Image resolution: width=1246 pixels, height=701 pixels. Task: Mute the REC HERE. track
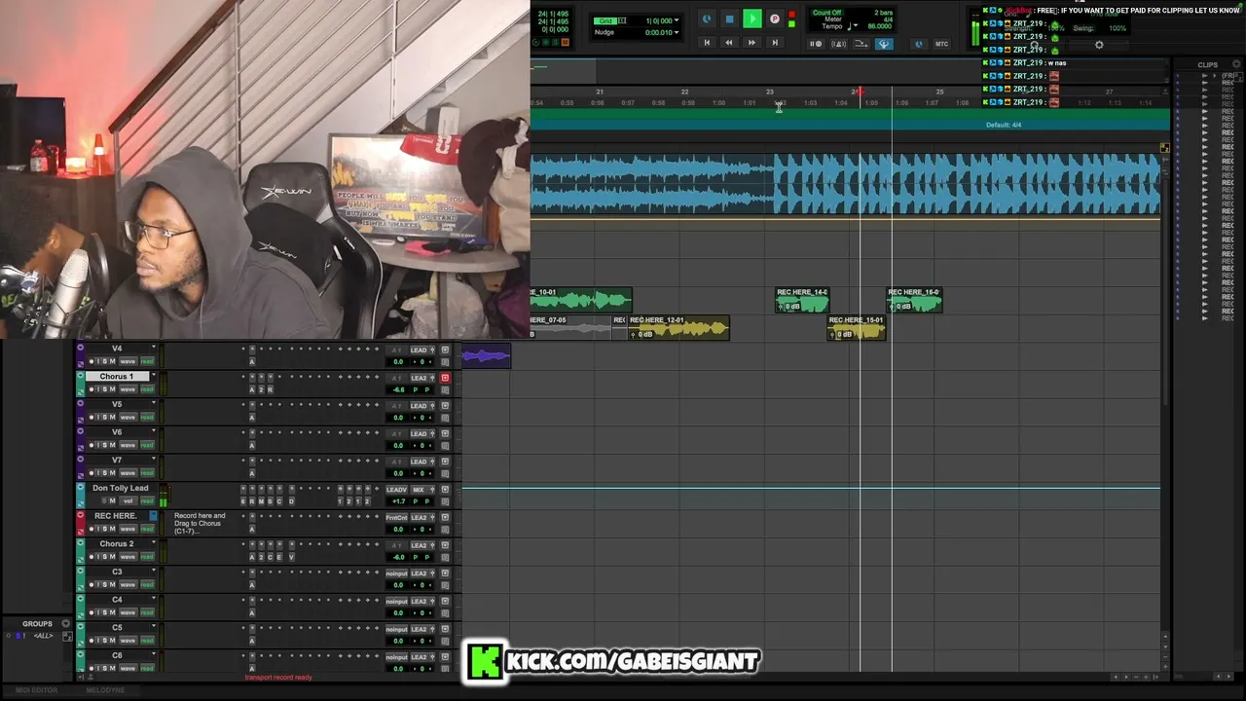click(x=112, y=529)
